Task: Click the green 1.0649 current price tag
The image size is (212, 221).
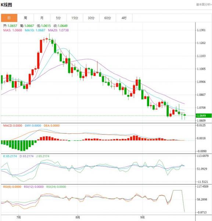Action: [204, 116]
